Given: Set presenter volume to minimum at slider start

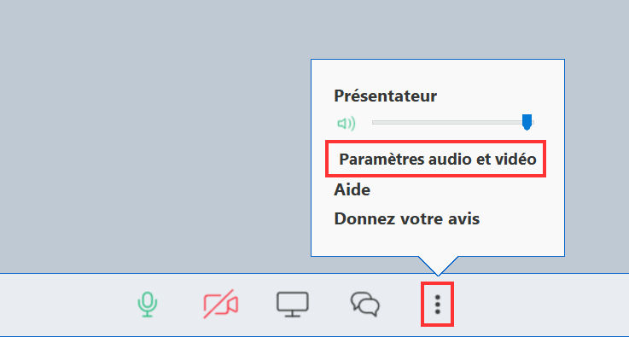Looking at the screenshot, I should [374, 122].
